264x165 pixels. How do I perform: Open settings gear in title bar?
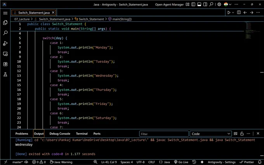[x=219, y=4]
